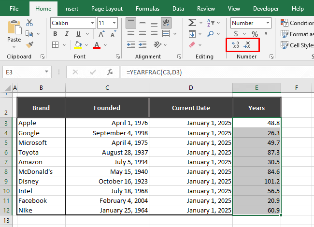Open the File tab
The image size is (314, 227).
(x=14, y=9)
